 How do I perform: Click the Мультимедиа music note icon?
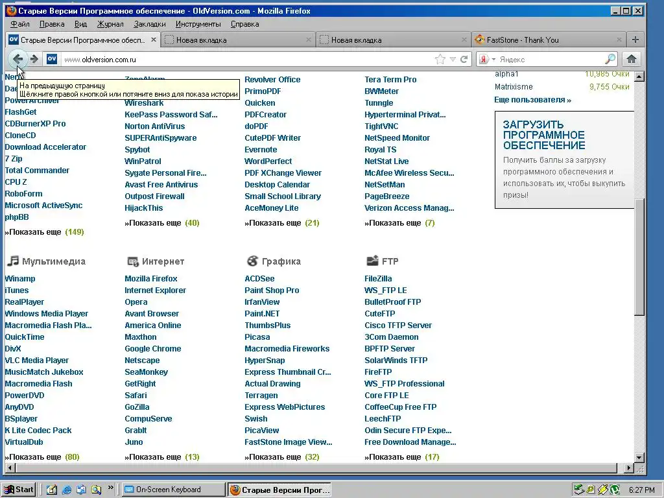click(x=13, y=261)
